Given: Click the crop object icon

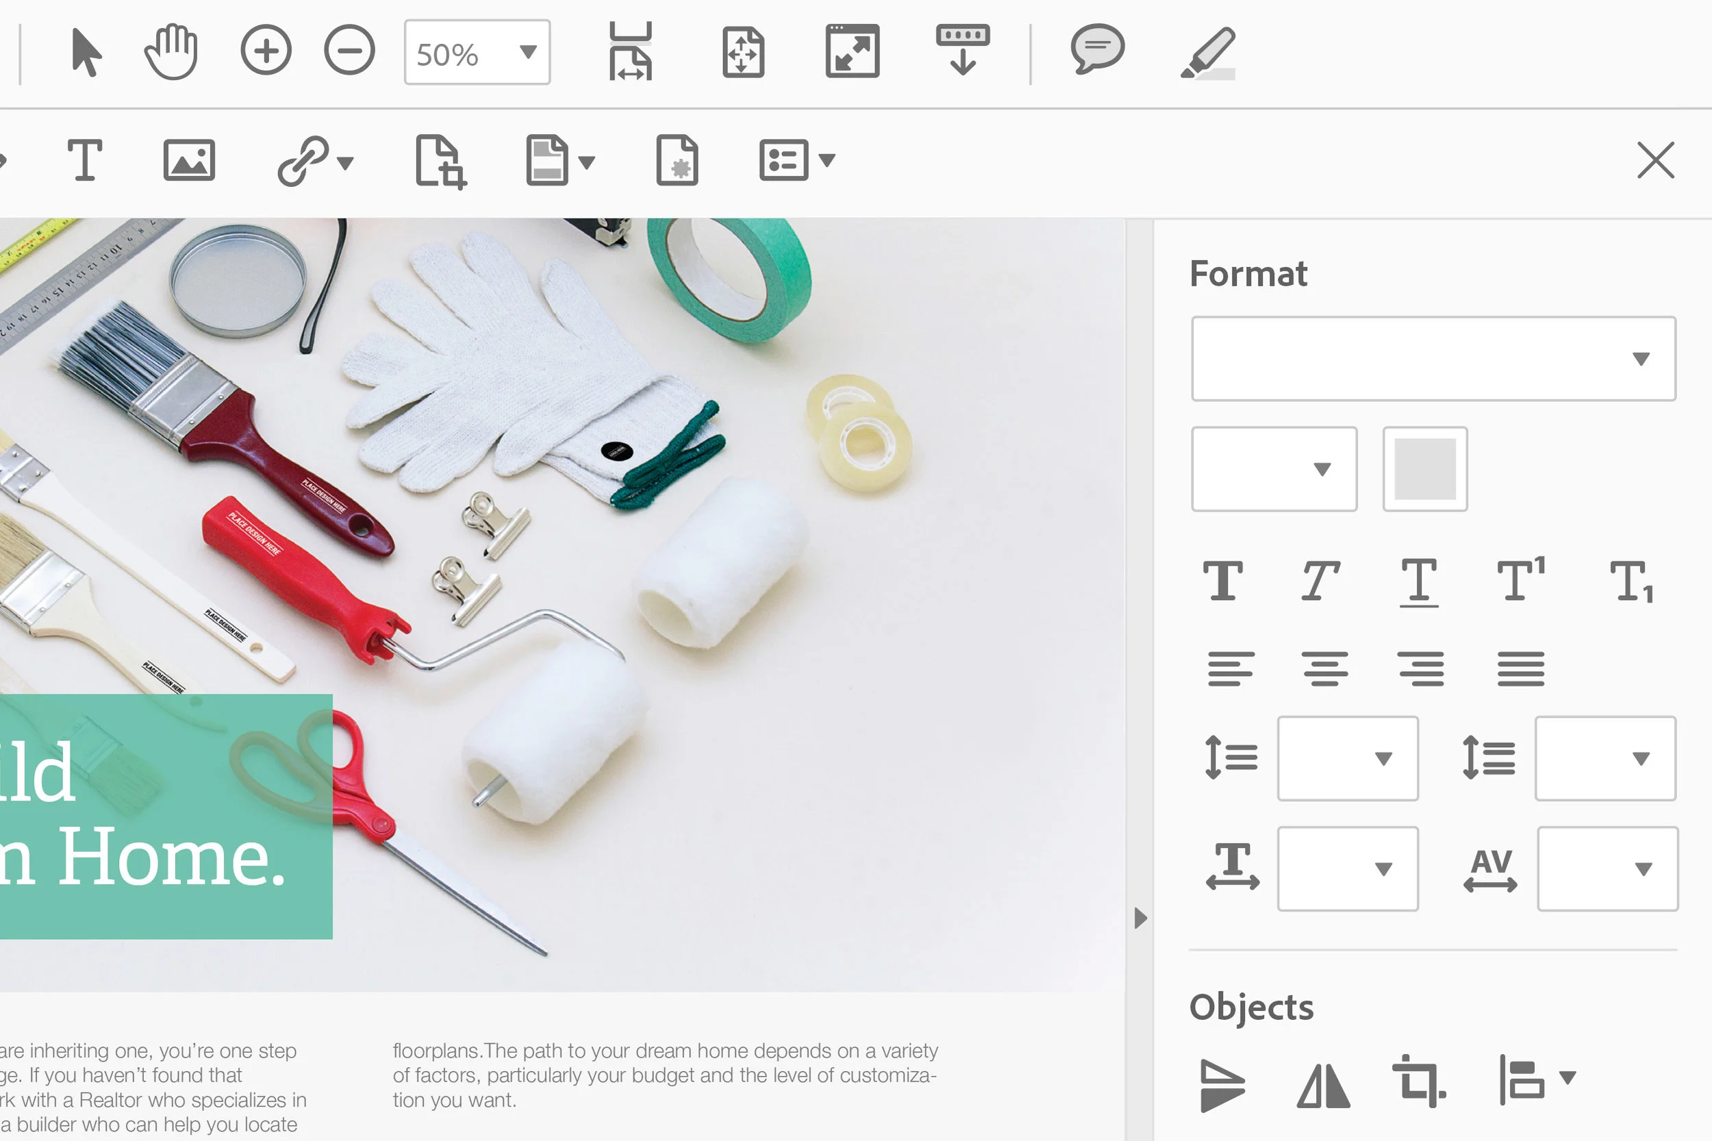Looking at the screenshot, I should click(x=1418, y=1081).
